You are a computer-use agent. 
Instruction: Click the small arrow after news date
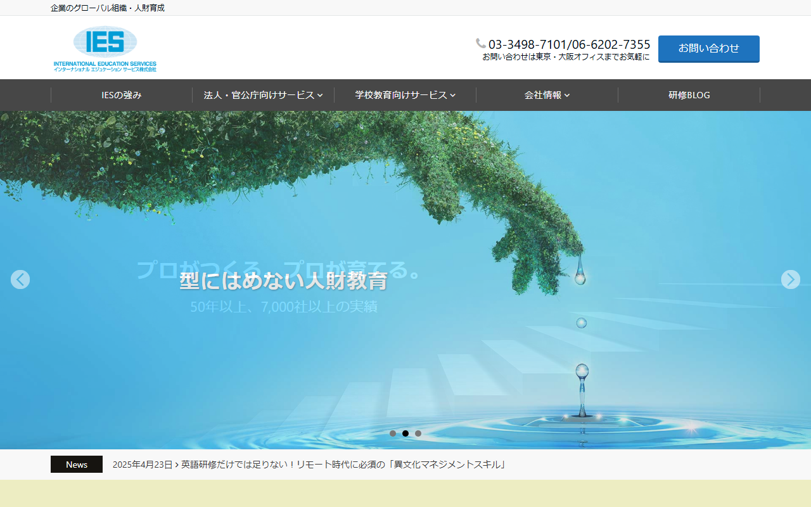177,465
